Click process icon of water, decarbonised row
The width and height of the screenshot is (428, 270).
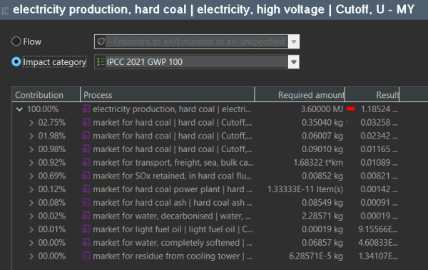pos(86,216)
